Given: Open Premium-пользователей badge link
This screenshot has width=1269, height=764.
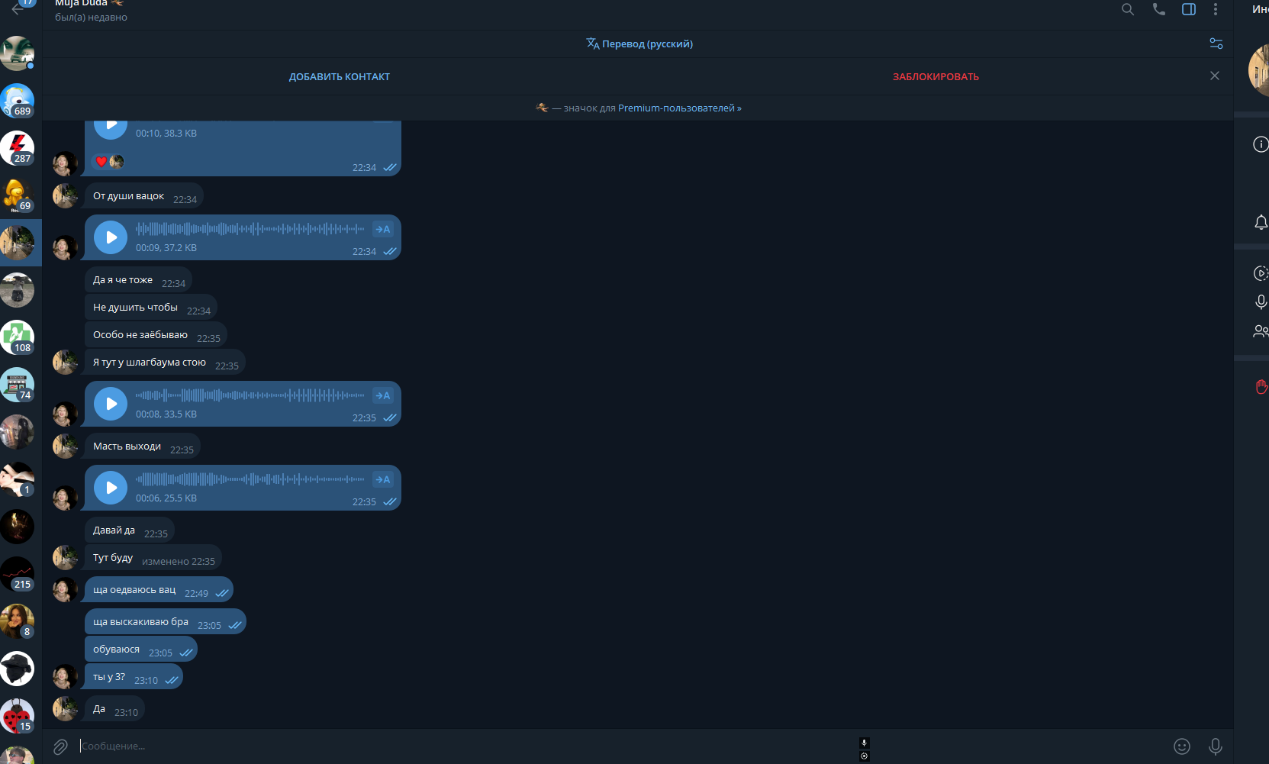Looking at the screenshot, I should [678, 108].
